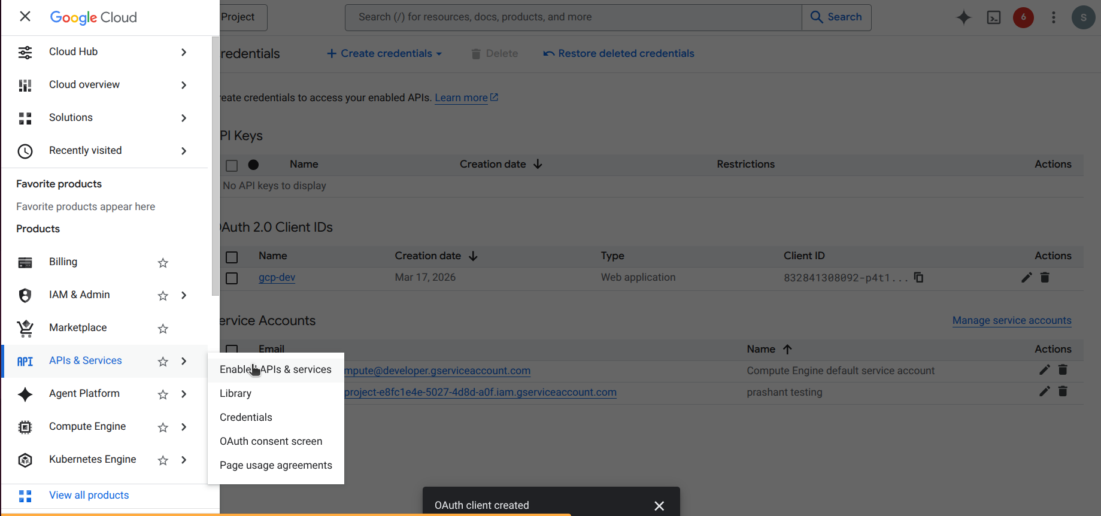Select the Kubernetes Engine hexagon icon
The height and width of the screenshot is (516, 1101).
click(x=25, y=460)
